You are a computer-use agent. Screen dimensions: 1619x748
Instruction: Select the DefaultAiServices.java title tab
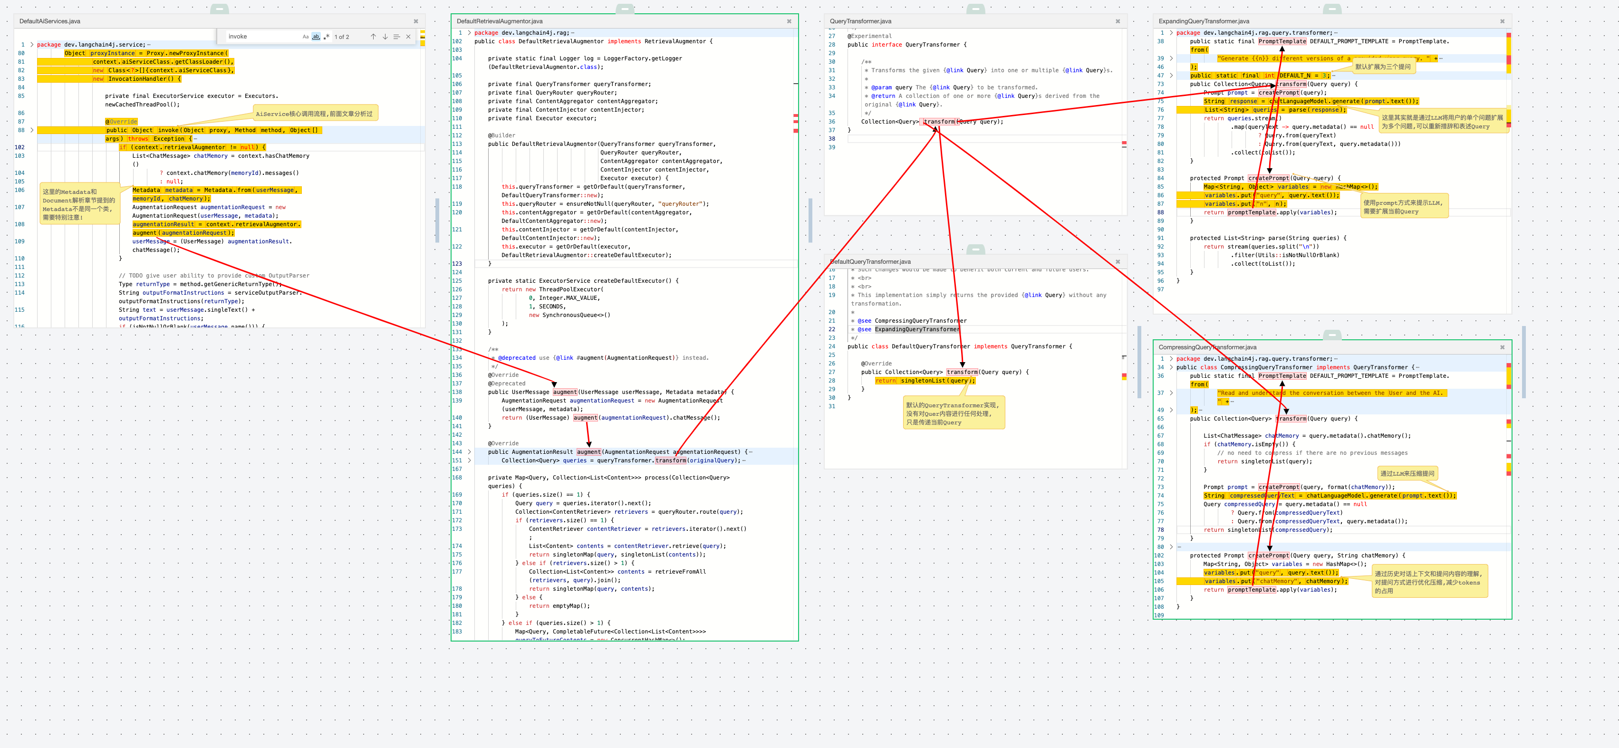(x=49, y=21)
